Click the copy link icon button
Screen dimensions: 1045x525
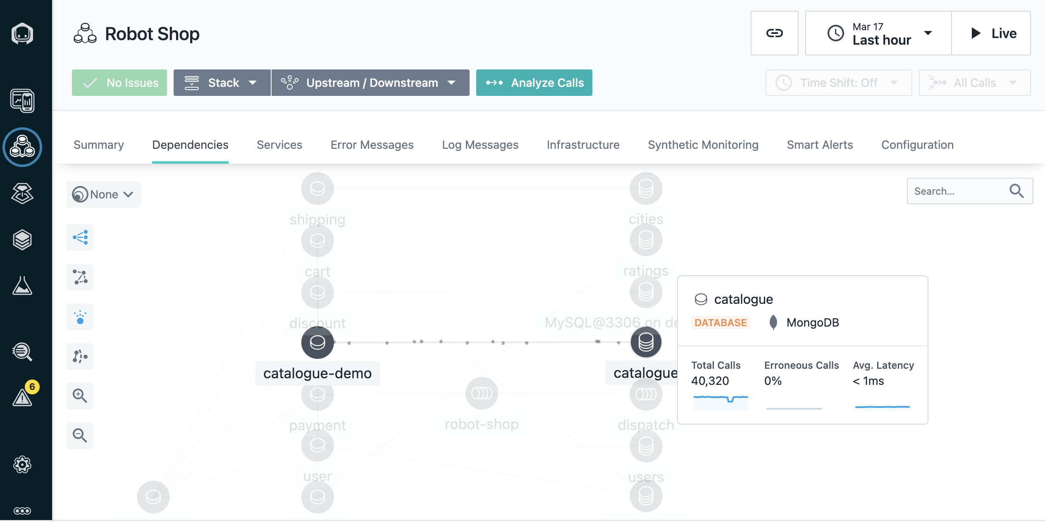point(774,33)
